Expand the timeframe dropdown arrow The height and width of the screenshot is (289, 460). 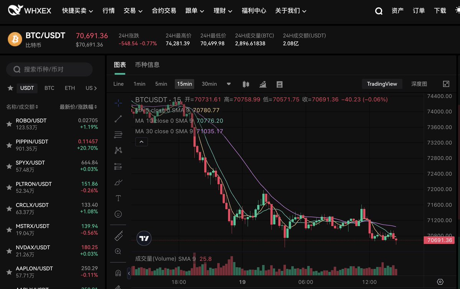(x=229, y=84)
